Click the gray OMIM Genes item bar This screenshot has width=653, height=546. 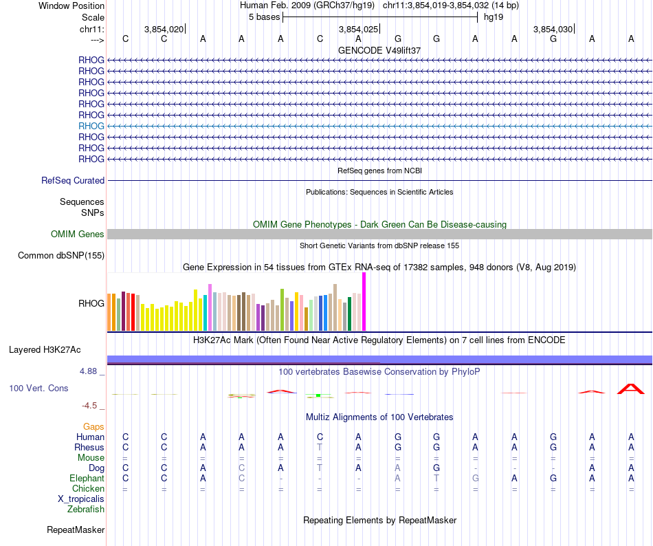coord(380,234)
